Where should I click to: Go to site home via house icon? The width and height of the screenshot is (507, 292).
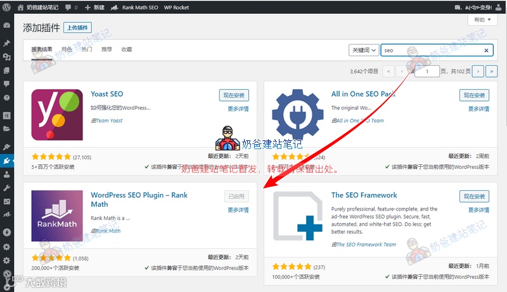pos(20,7)
